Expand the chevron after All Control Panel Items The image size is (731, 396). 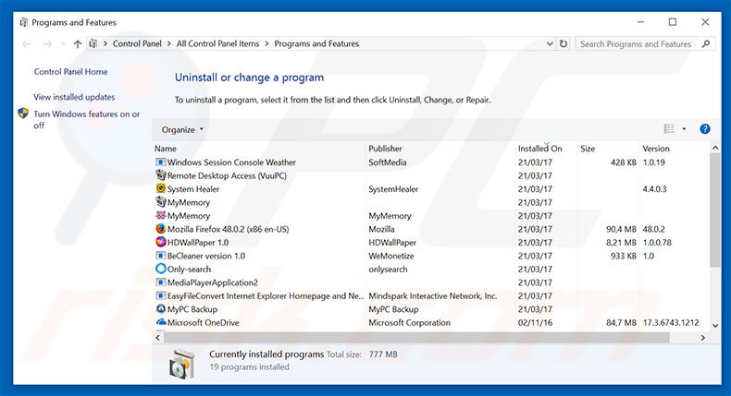pyautogui.click(x=266, y=43)
